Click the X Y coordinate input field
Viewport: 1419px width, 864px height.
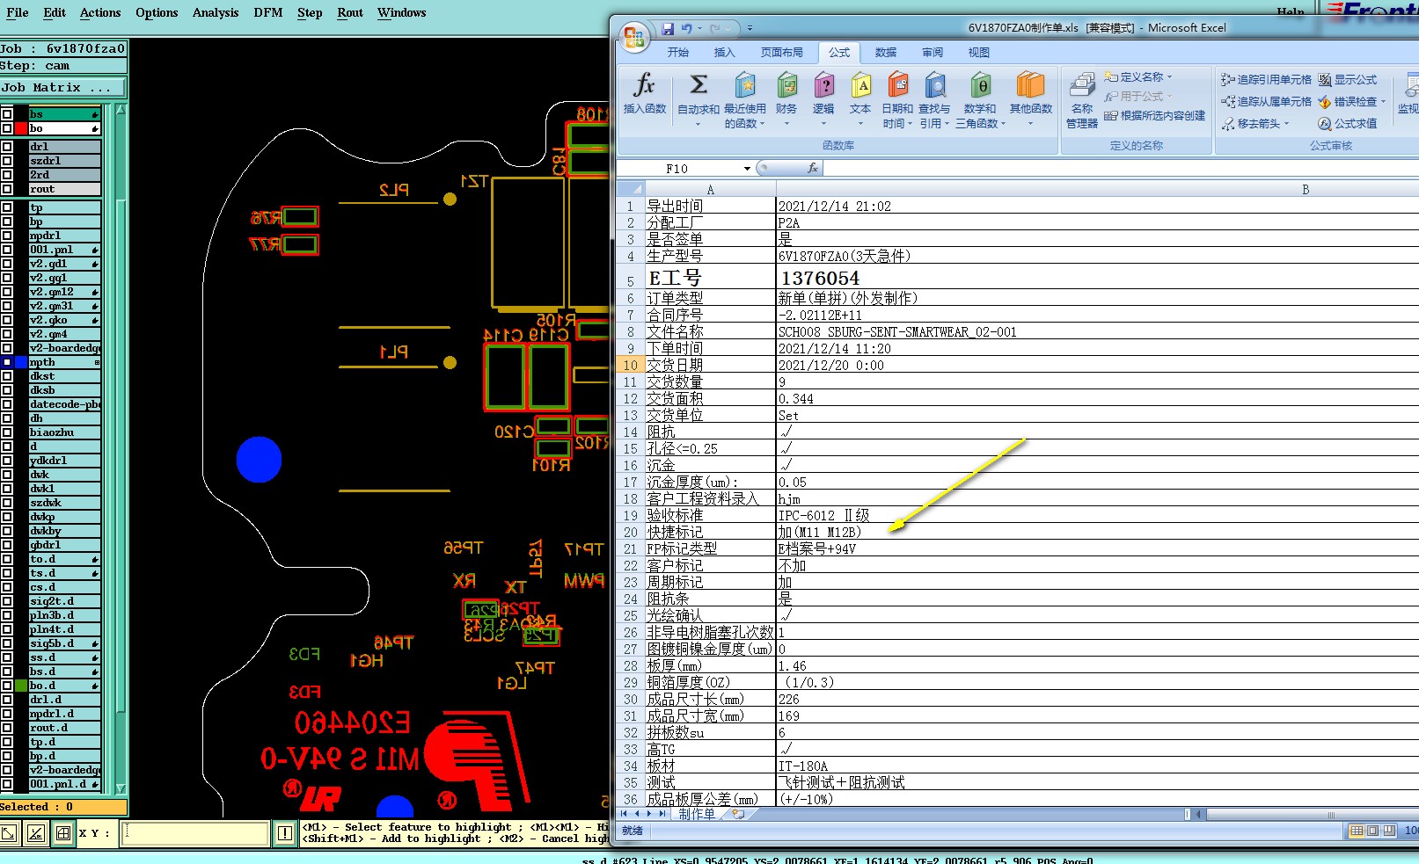point(195,833)
